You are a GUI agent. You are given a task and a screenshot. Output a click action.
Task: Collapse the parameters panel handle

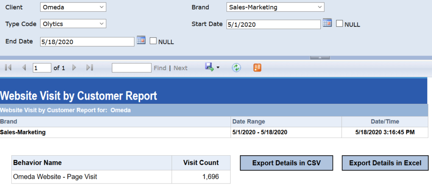tap(319, 58)
